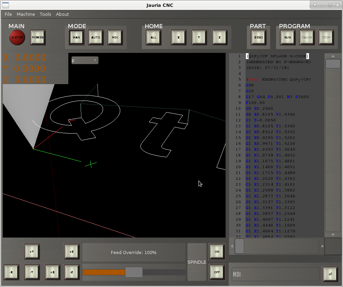Image resolution: width=343 pixels, height=287 pixels.
Task: Click the G-code scrollbar up arrow
Action: (x=333, y=56)
